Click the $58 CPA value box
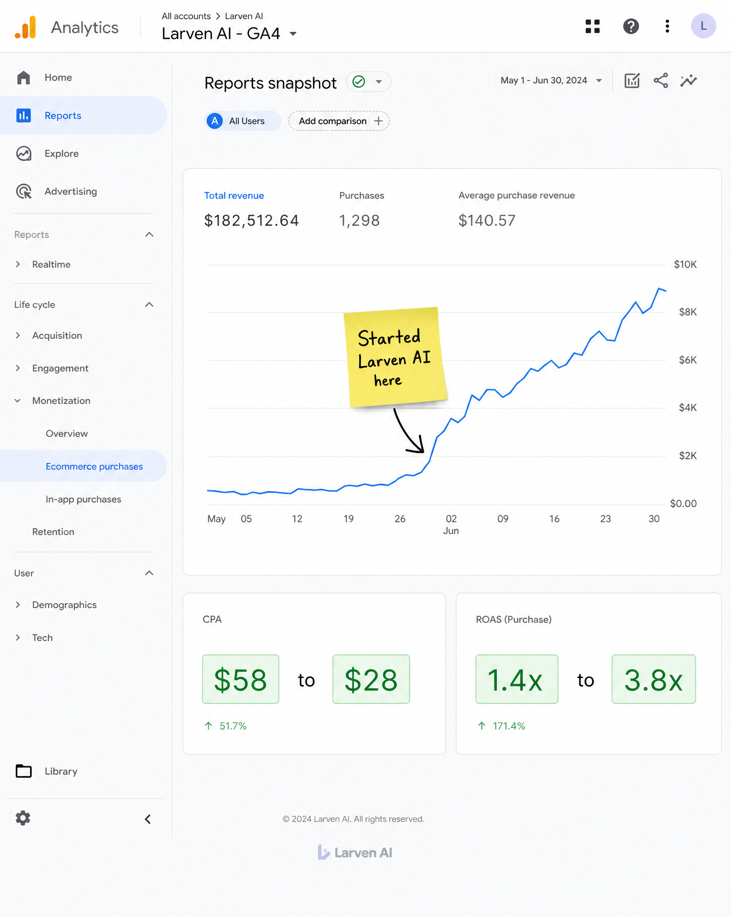This screenshot has width=731, height=917. [241, 679]
